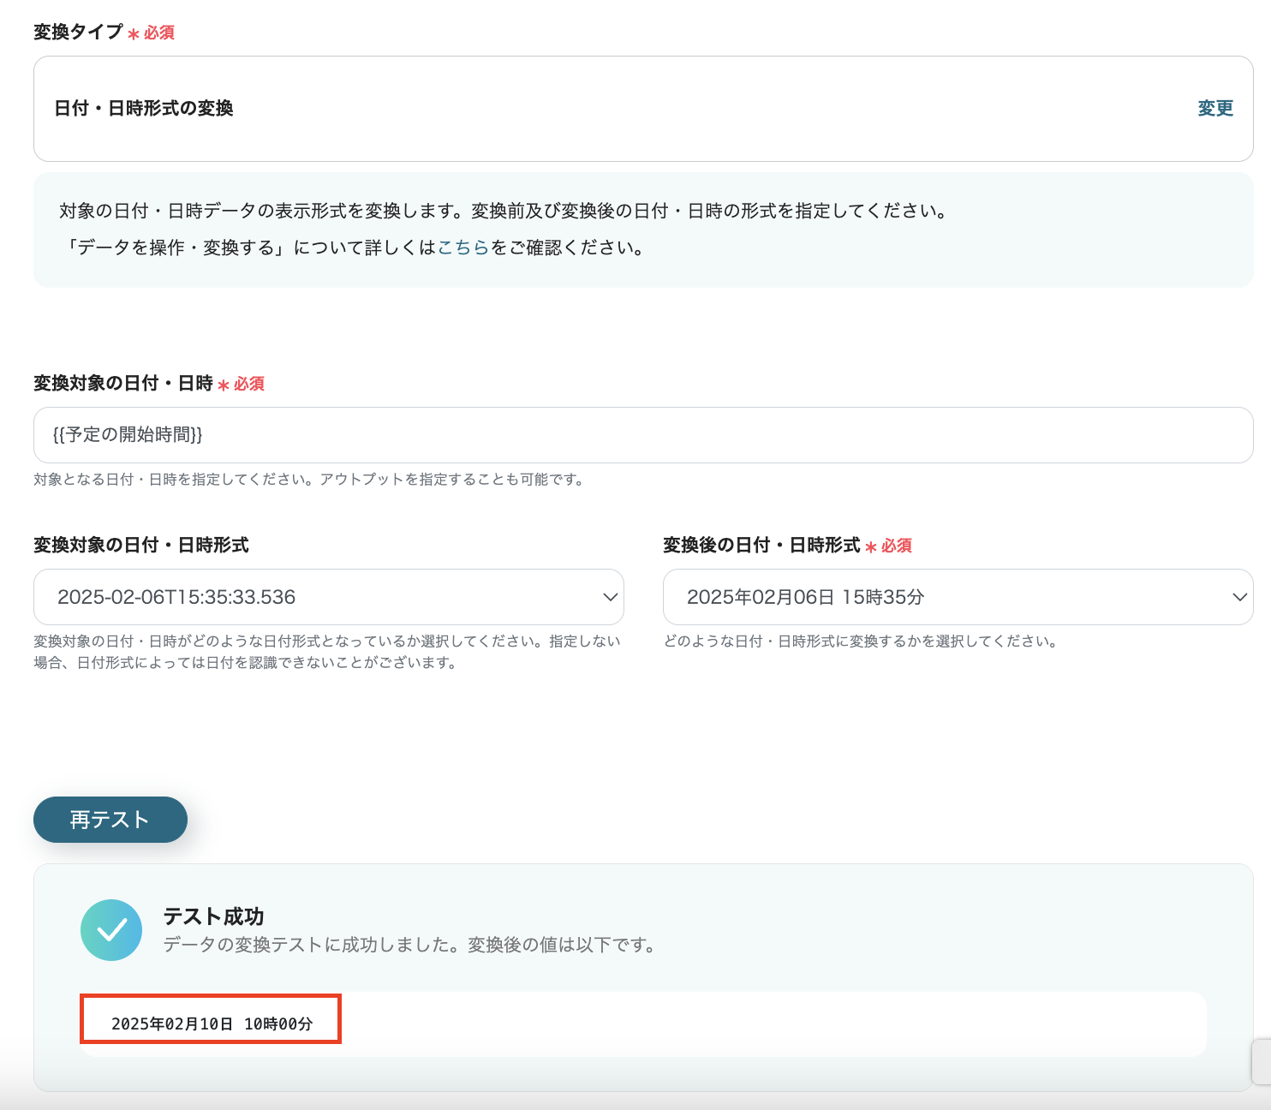The image size is (1271, 1110).
Task: Click the テスト成功 heading
Action: click(213, 916)
